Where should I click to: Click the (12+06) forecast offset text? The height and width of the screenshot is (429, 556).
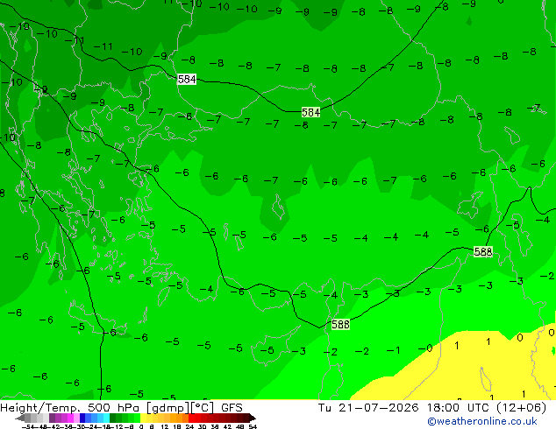click(x=521, y=408)
